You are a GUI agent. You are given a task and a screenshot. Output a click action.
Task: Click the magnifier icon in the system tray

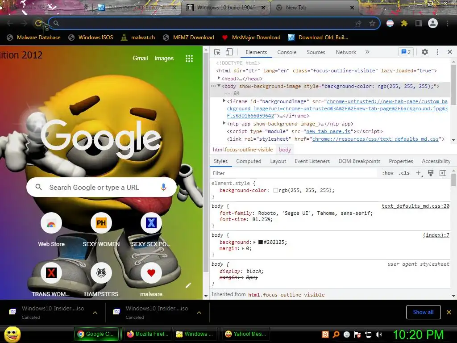click(336, 335)
